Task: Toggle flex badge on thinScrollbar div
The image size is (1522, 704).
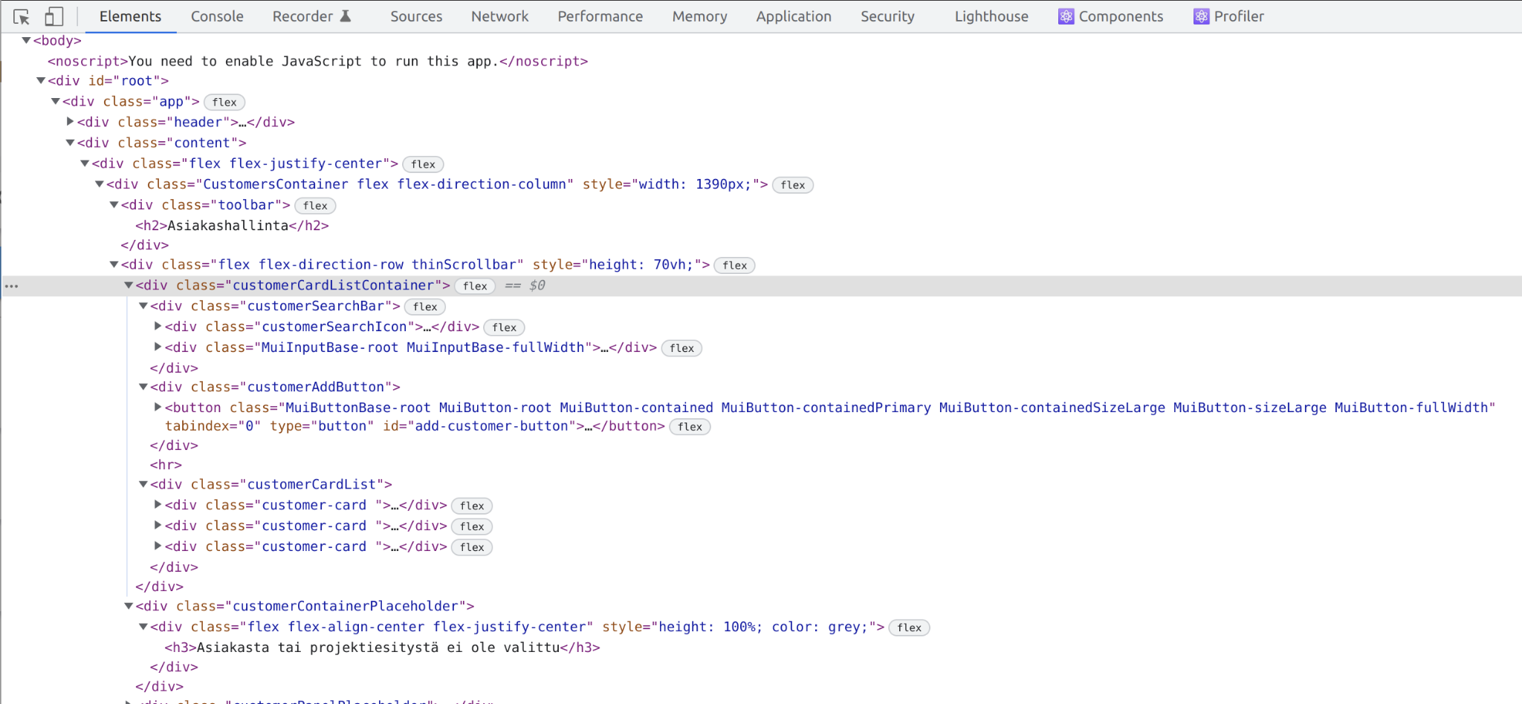Action: click(734, 265)
